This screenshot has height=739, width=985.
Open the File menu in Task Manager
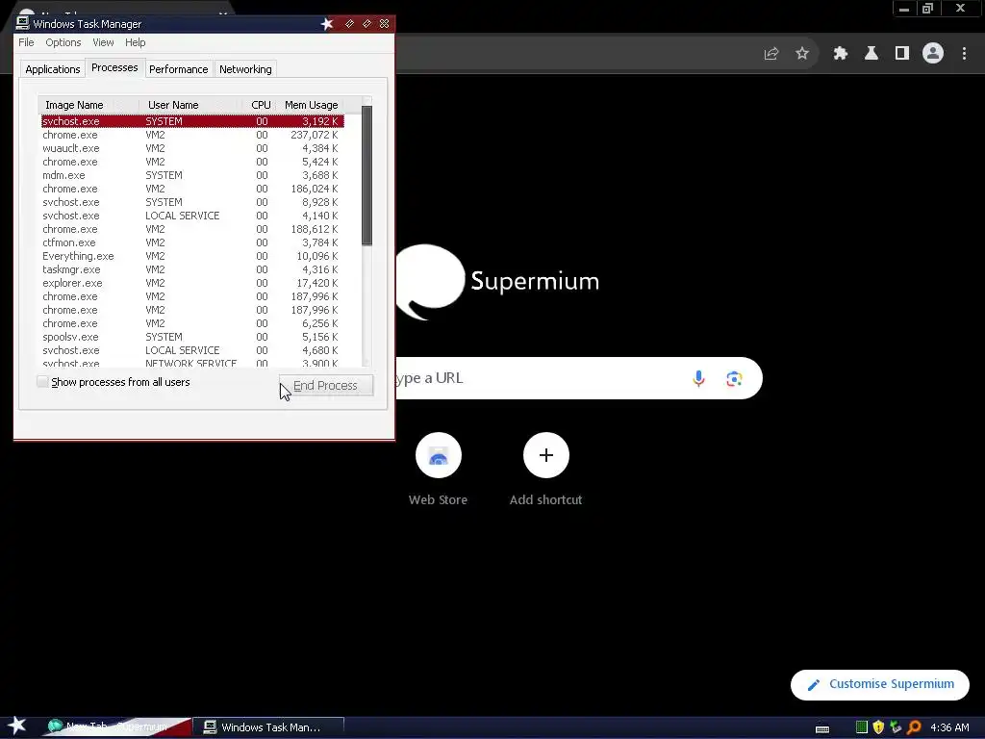click(26, 42)
